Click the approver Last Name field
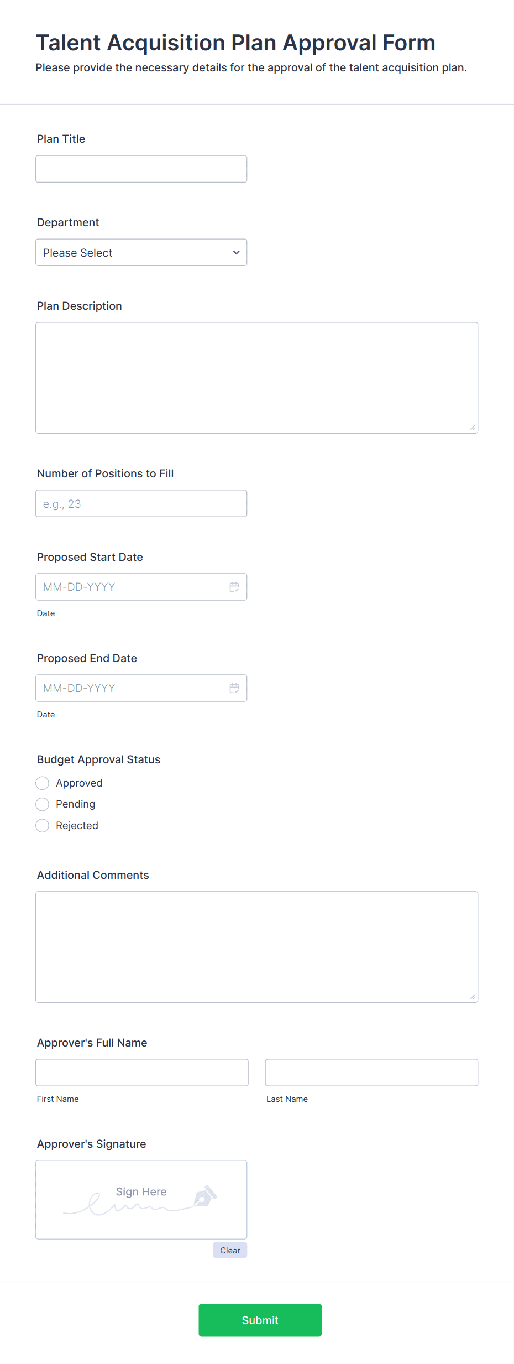This screenshot has height=1364, width=514. (x=371, y=1073)
